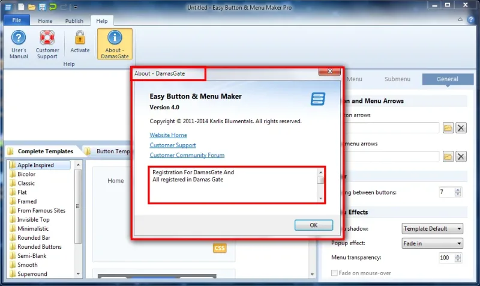Clear the submenu arrows image with X
The width and height of the screenshot is (480, 286).
(x=461, y=157)
